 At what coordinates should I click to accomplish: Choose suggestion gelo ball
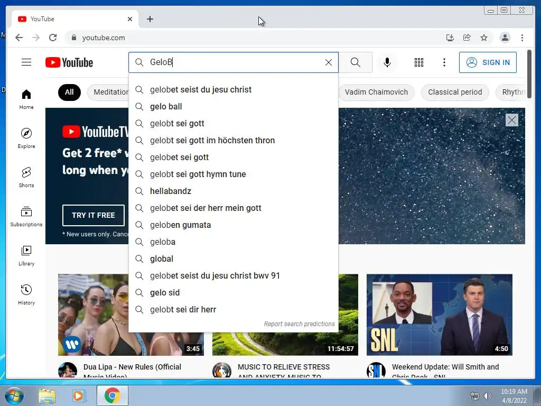[x=234, y=106]
